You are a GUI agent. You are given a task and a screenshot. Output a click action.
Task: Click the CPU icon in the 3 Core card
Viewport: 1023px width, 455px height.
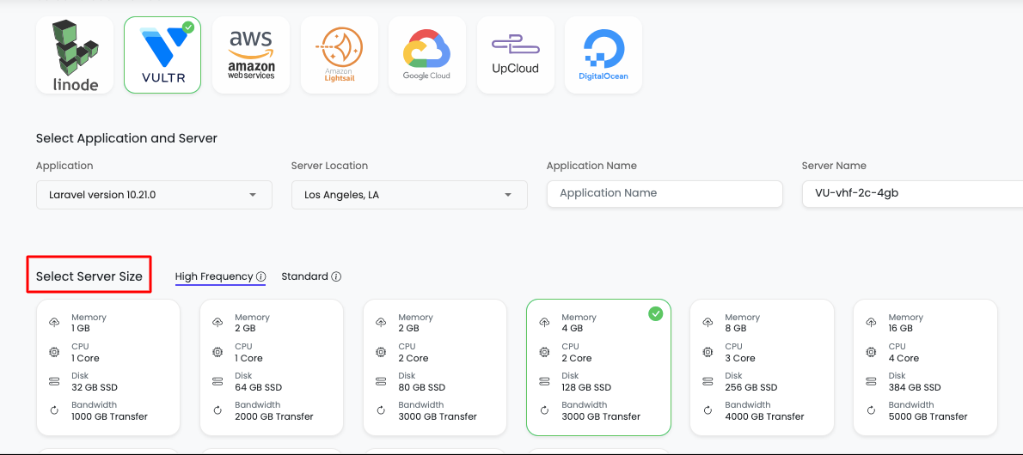[708, 352]
